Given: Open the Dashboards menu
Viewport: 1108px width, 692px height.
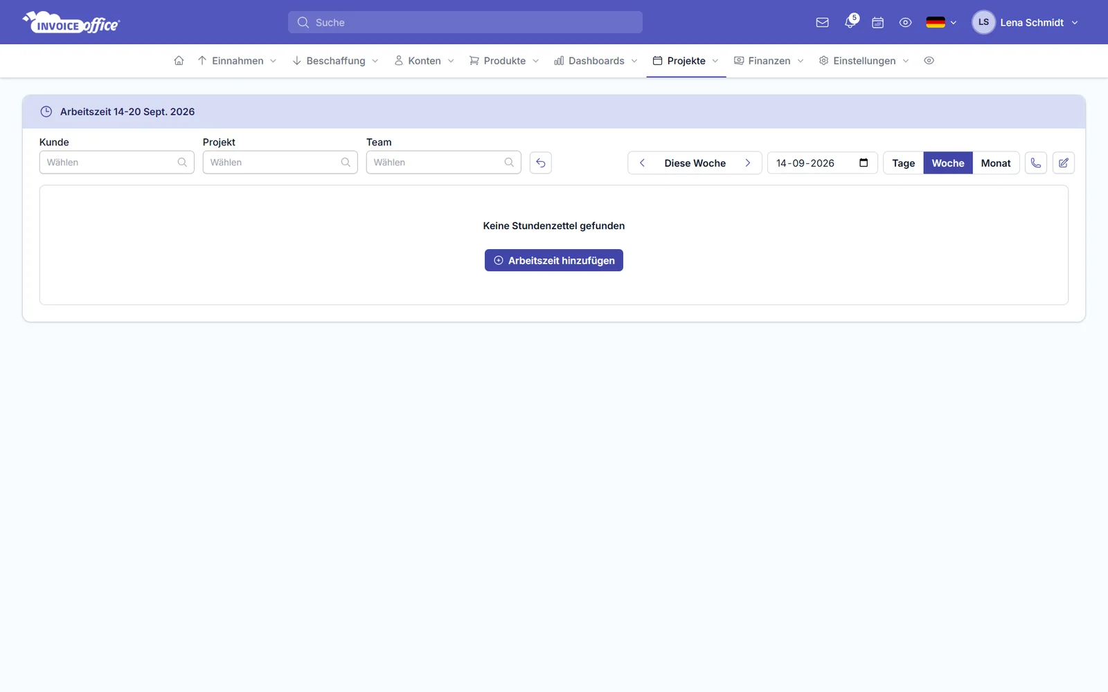Looking at the screenshot, I should [x=596, y=61].
